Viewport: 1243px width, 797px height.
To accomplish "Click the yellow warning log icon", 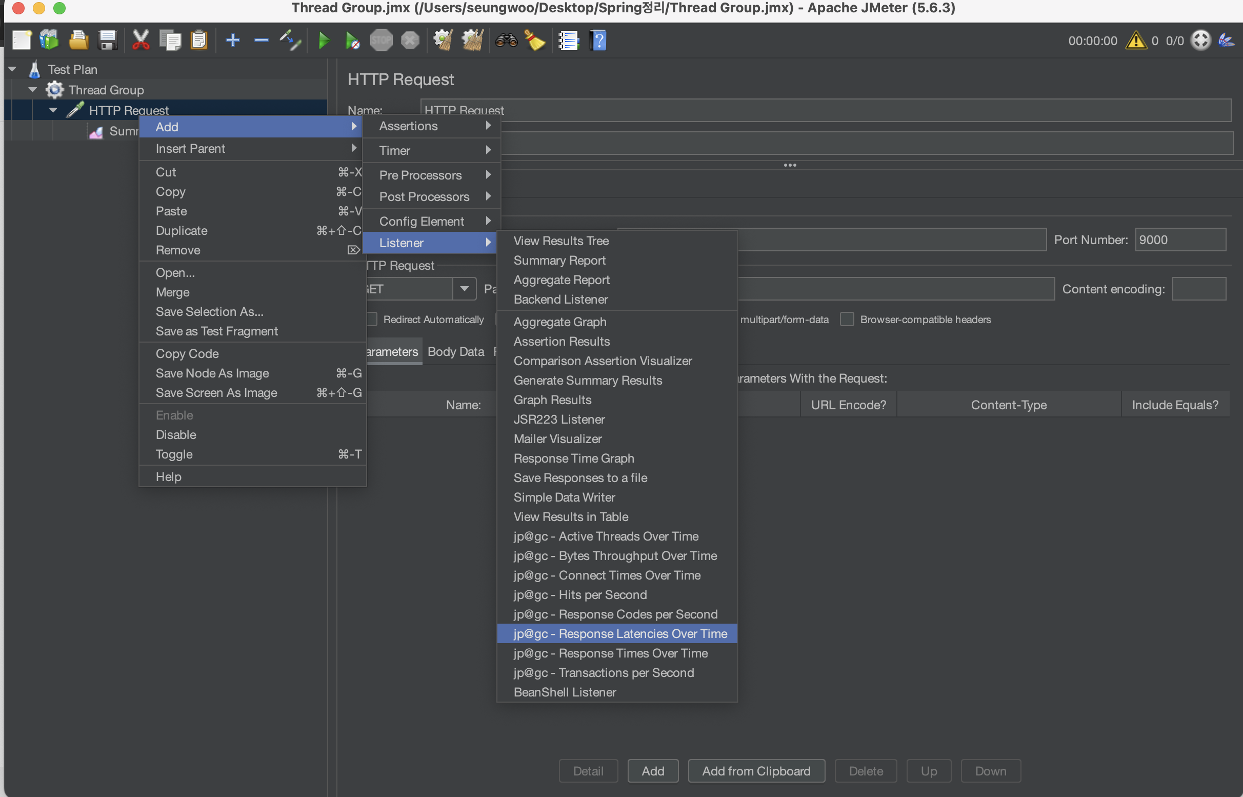I will (x=1135, y=41).
